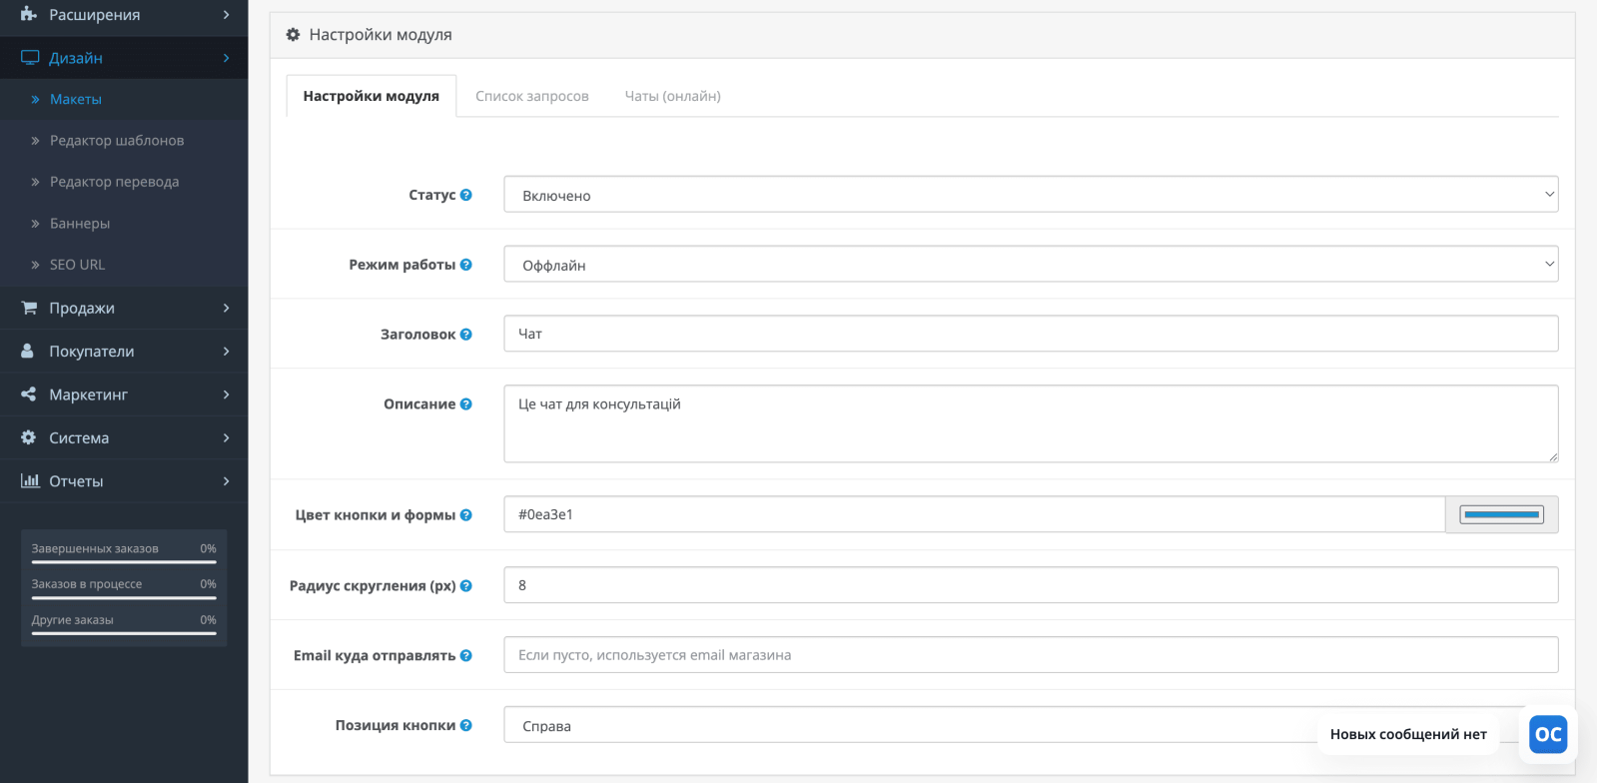1598x783 pixels.
Task: Click the puzzle icon next to Расширения
Action: (29, 14)
